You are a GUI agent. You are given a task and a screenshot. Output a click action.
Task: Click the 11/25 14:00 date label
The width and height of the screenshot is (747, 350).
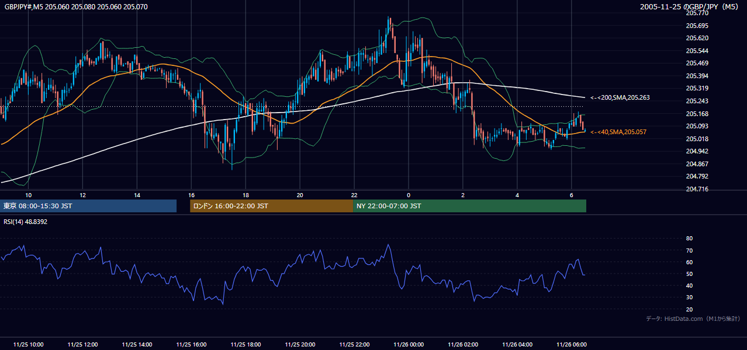137,344
